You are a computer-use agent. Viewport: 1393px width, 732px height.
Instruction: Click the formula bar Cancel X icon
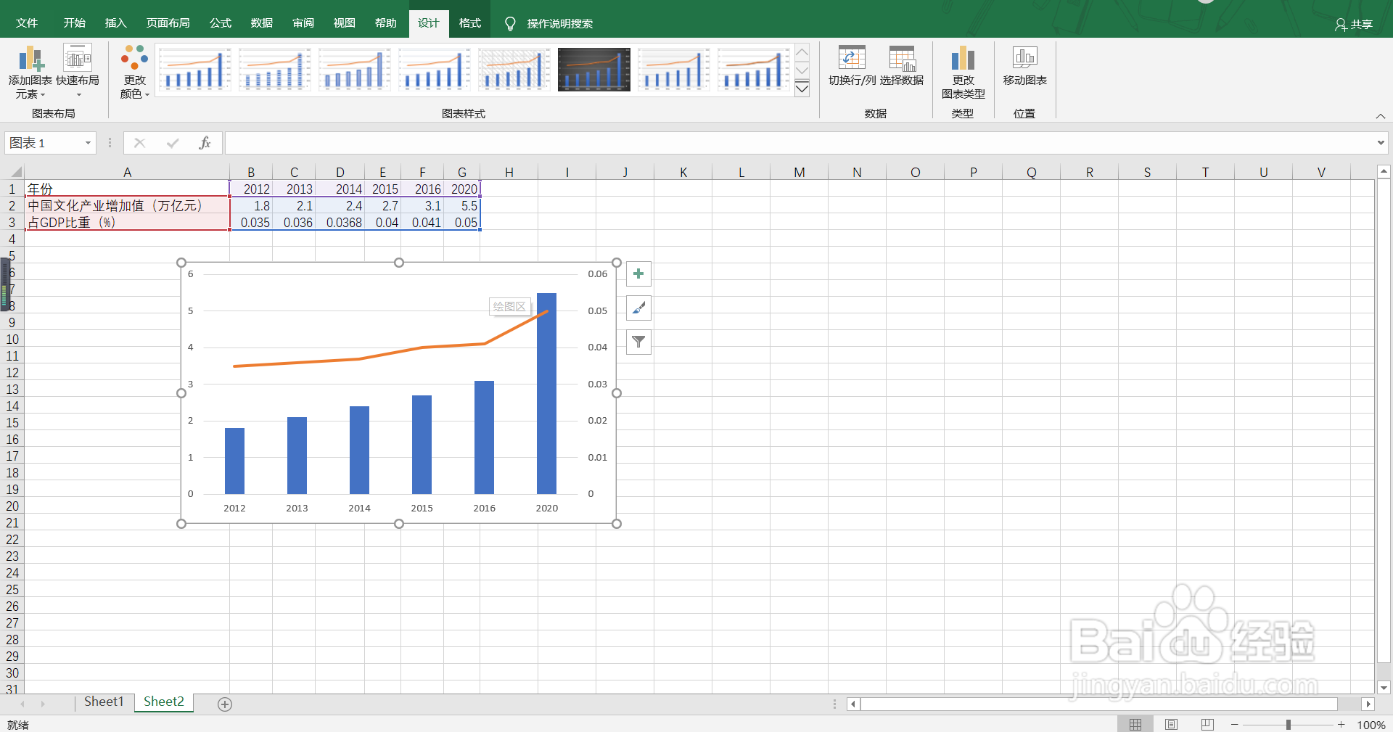[140, 143]
